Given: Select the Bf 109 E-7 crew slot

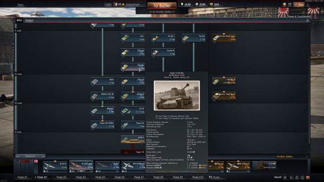Looking at the screenshot, I should [238, 166].
